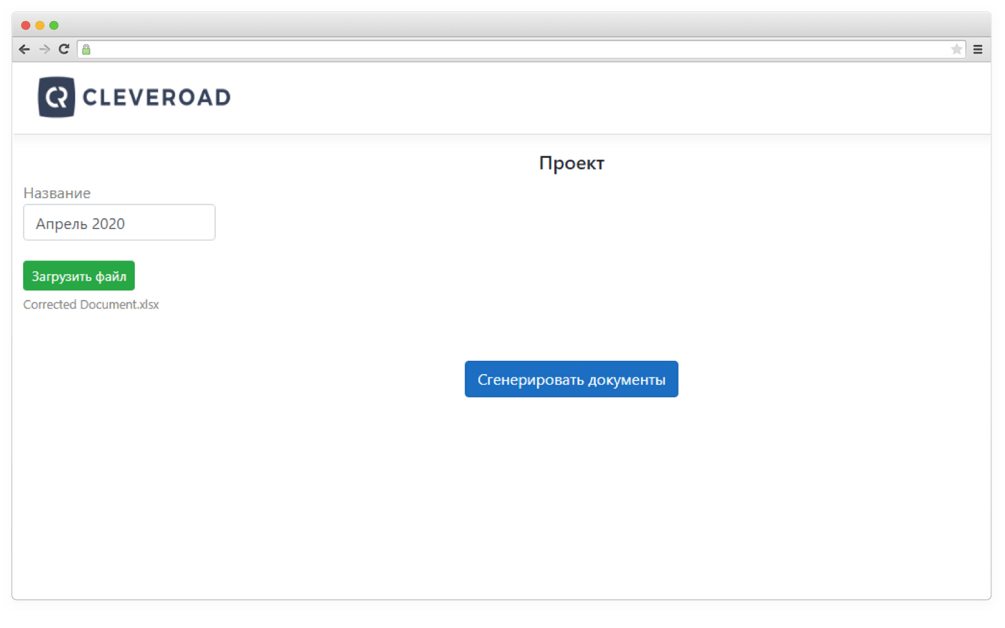Viewport: 1005px width, 628px height.
Task: Click the Проект heading
Action: [x=571, y=163]
